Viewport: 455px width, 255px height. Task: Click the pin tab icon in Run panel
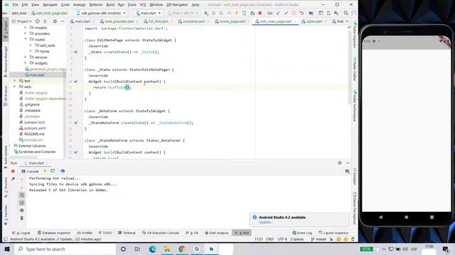[x=13, y=179]
